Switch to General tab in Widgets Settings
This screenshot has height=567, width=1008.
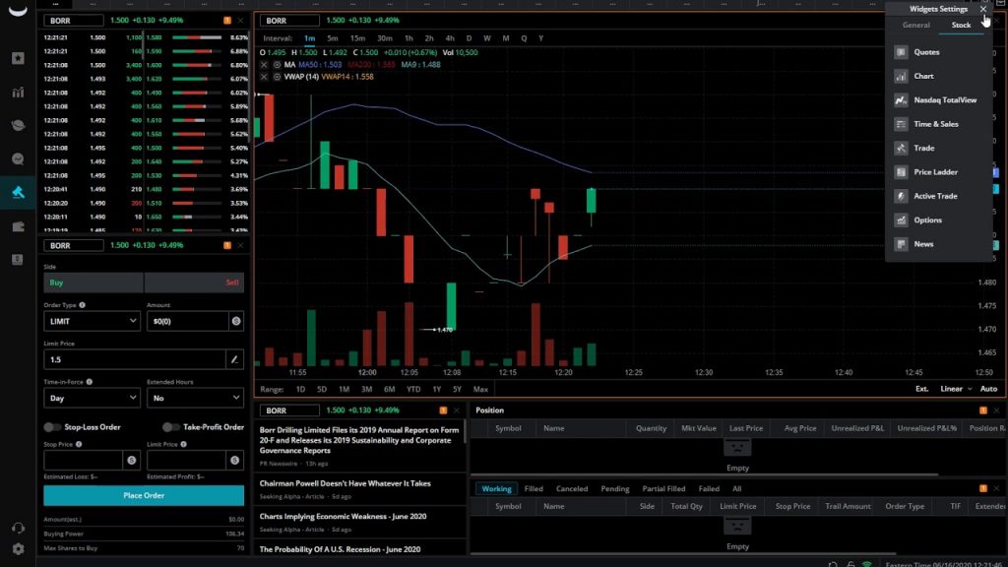(x=915, y=25)
